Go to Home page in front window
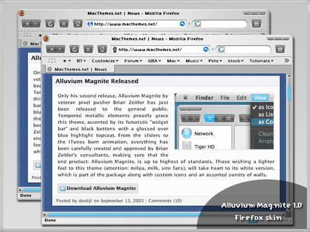This screenshot has width=310, height=232. coord(102,50)
